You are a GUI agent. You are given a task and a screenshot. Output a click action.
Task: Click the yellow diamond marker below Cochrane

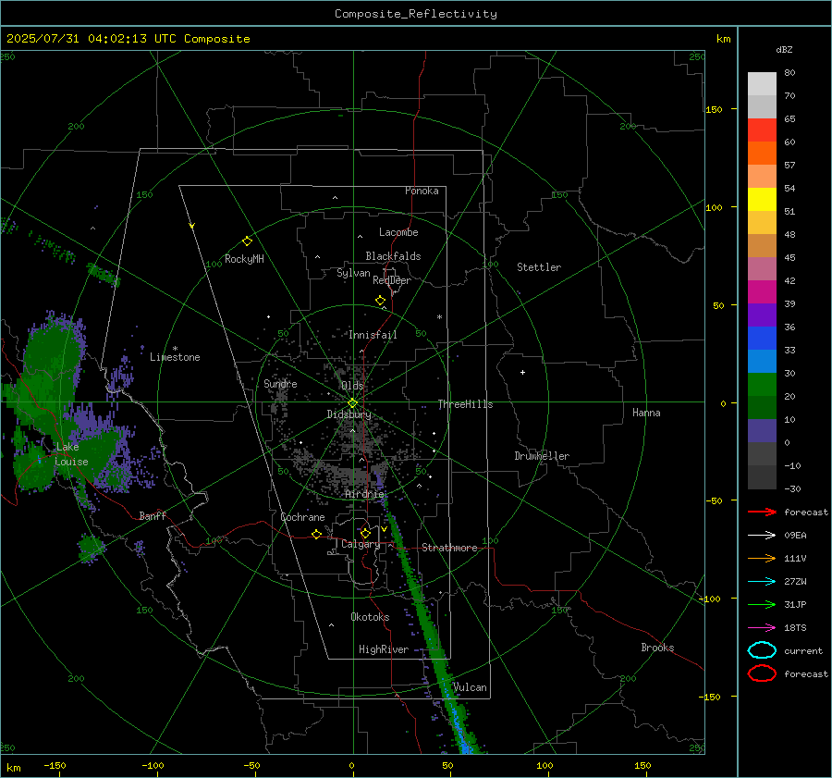pos(316,534)
